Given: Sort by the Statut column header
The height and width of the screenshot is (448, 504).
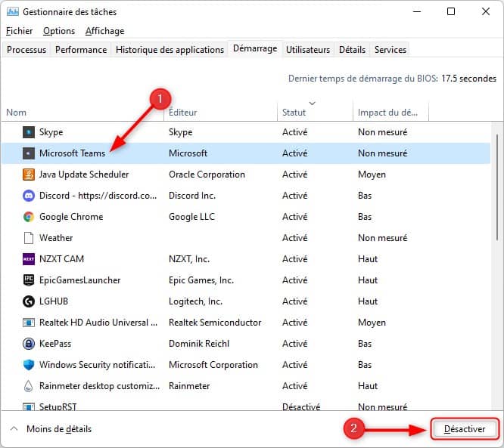Looking at the screenshot, I should click(x=315, y=112).
